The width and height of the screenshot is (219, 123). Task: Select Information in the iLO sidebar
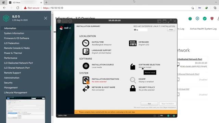[25, 28]
